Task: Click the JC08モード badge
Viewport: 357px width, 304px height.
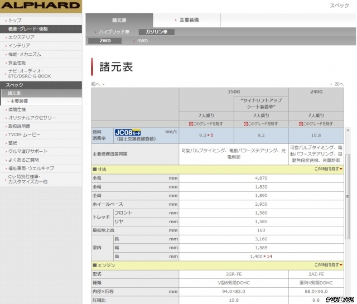Action: 128,132
